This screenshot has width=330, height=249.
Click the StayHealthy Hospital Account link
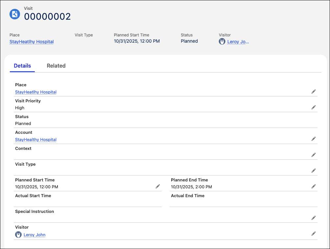[35, 139]
